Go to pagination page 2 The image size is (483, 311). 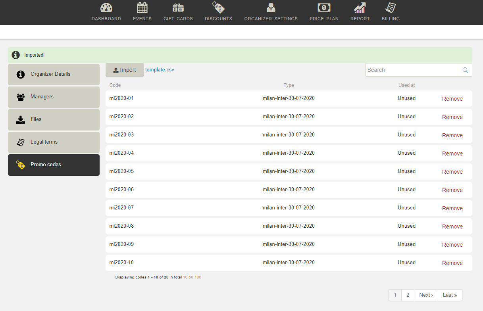(408, 295)
